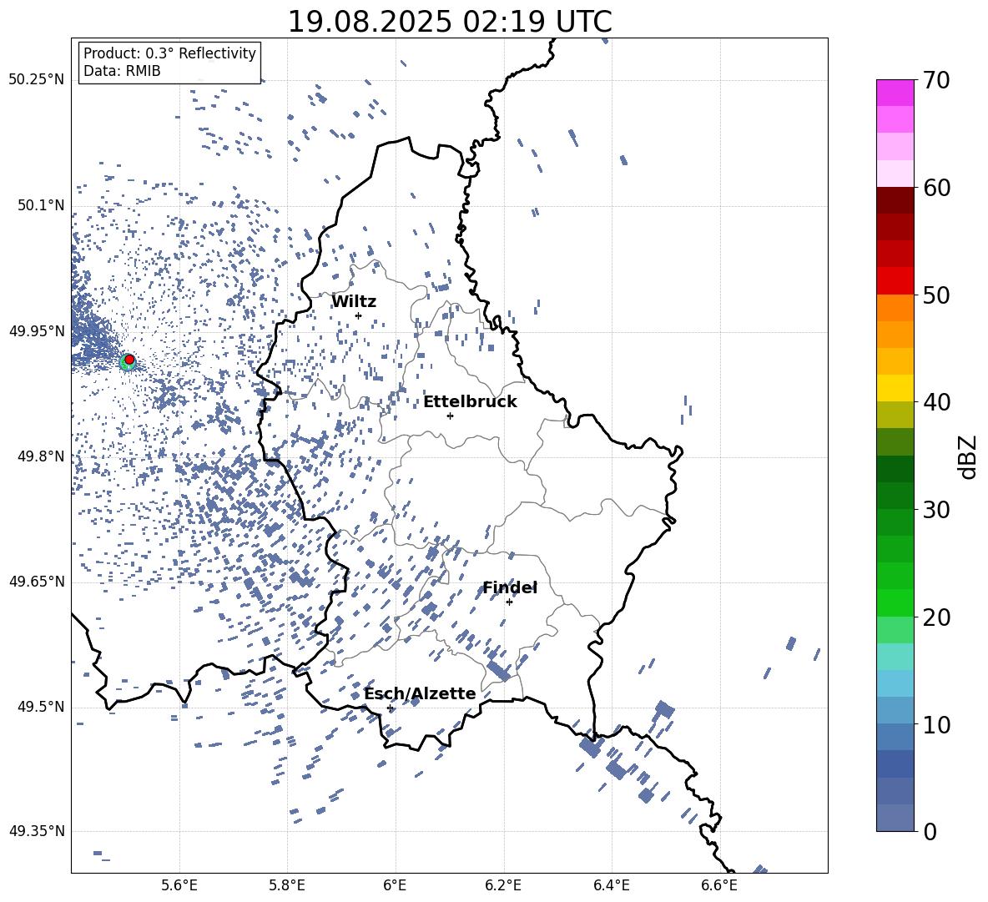This screenshot has height=902, width=988.
Task: Click the 5.6°E longitude label
Action: pyautogui.click(x=179, y=885)
